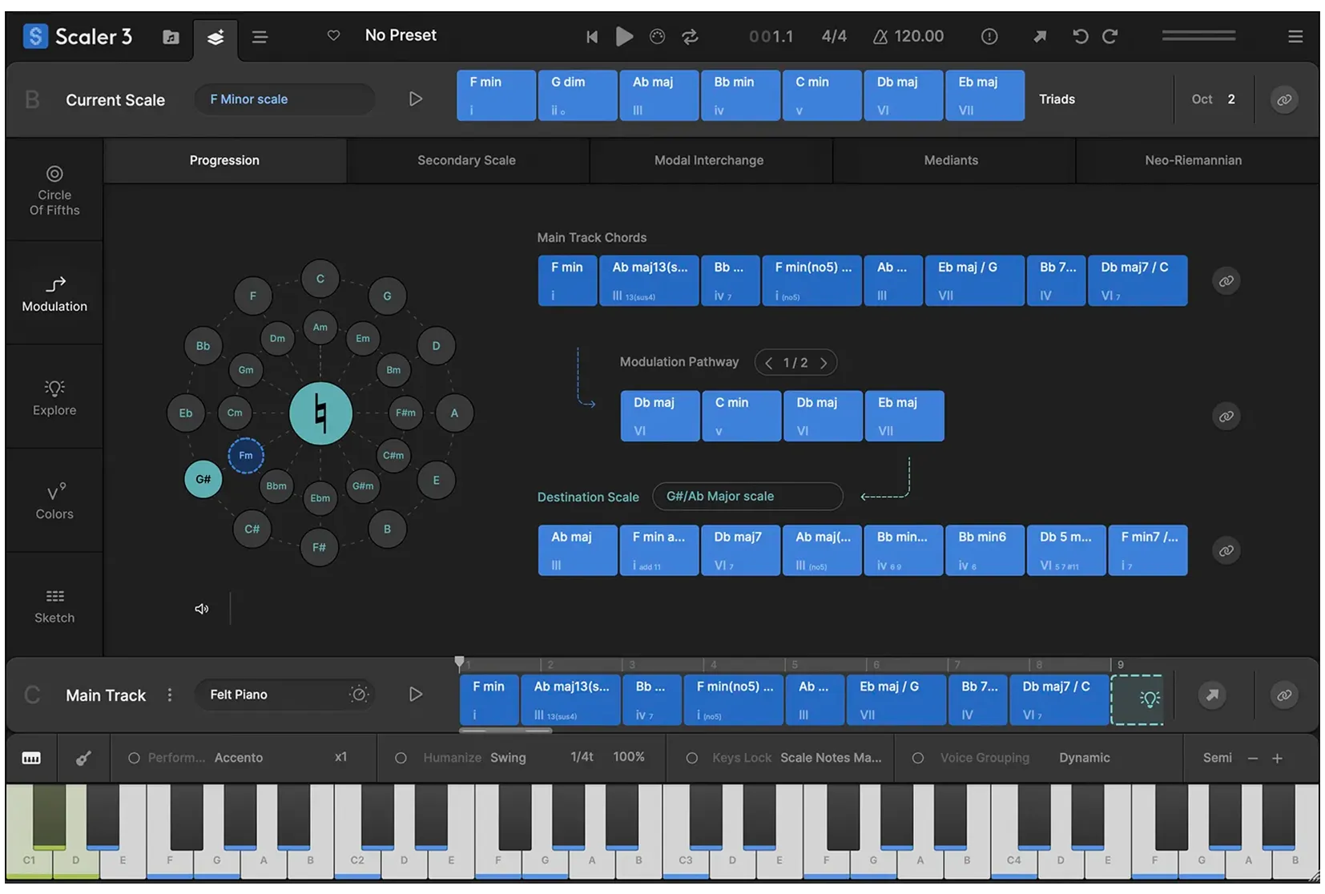This screenshot has height=894, width=1325.
Task: Open the list view icon beside layers
Action: pos(260,37)
